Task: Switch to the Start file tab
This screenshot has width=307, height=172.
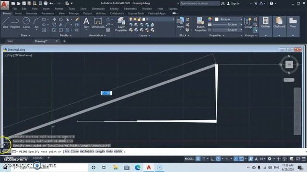Action: [10, 41]
